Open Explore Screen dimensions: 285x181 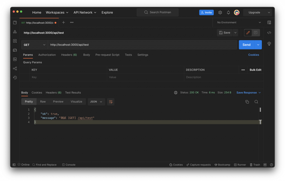tap(107, 12)
